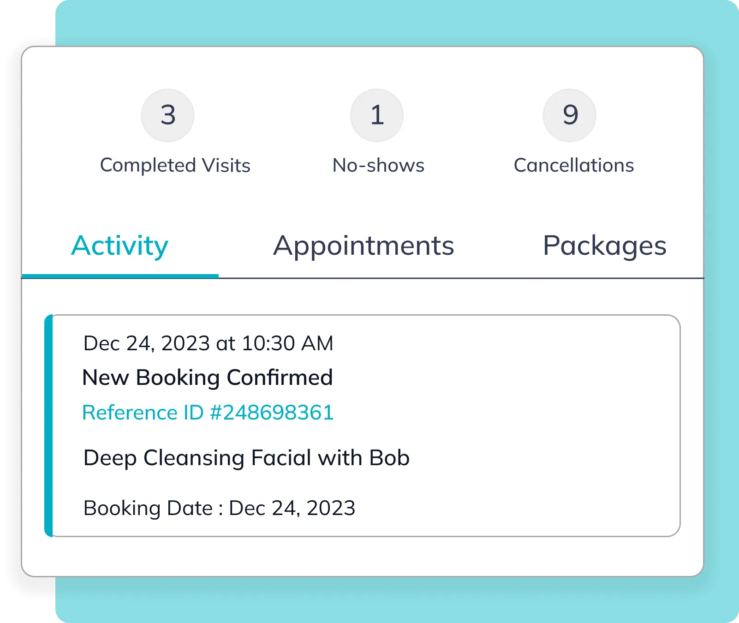Screen dimensions: 739x623
Task: Click the Booking Date line
Action: [x=219, y=509]
